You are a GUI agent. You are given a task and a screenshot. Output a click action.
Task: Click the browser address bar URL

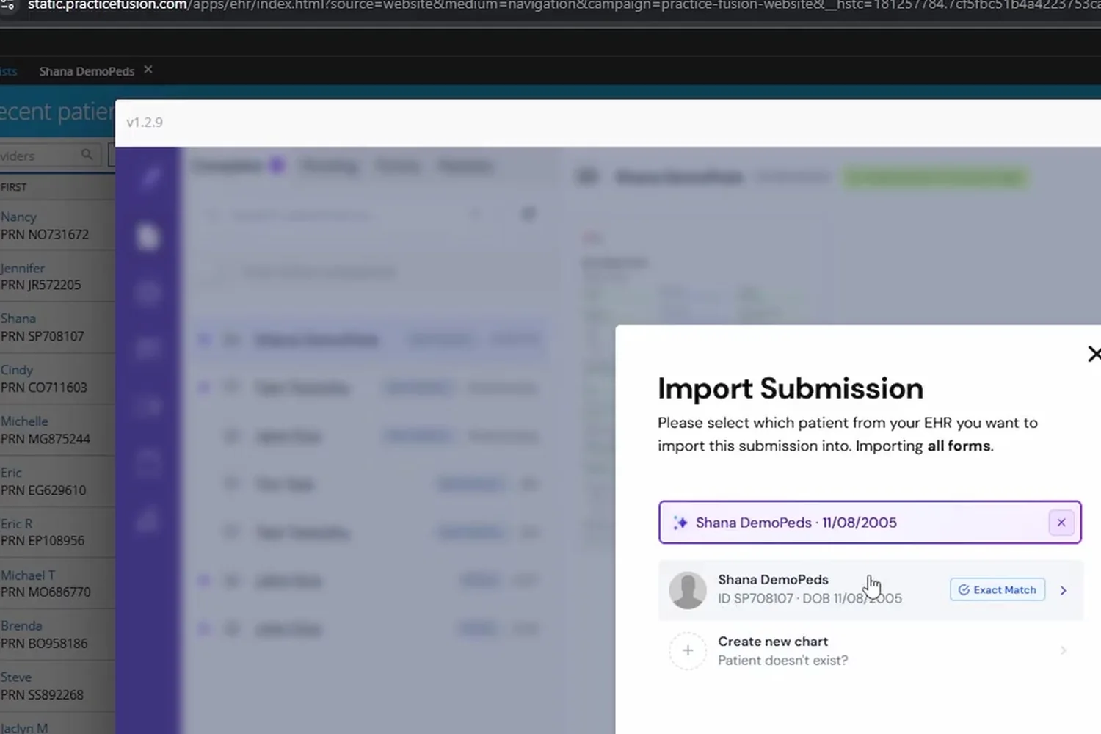coord(564,5)
